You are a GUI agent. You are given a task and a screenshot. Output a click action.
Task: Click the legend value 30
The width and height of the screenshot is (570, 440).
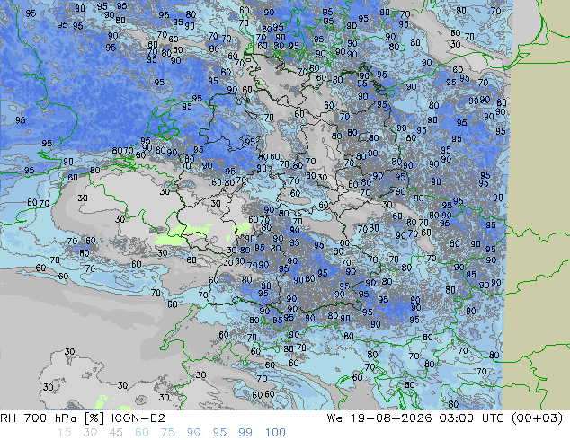(90, 433)
